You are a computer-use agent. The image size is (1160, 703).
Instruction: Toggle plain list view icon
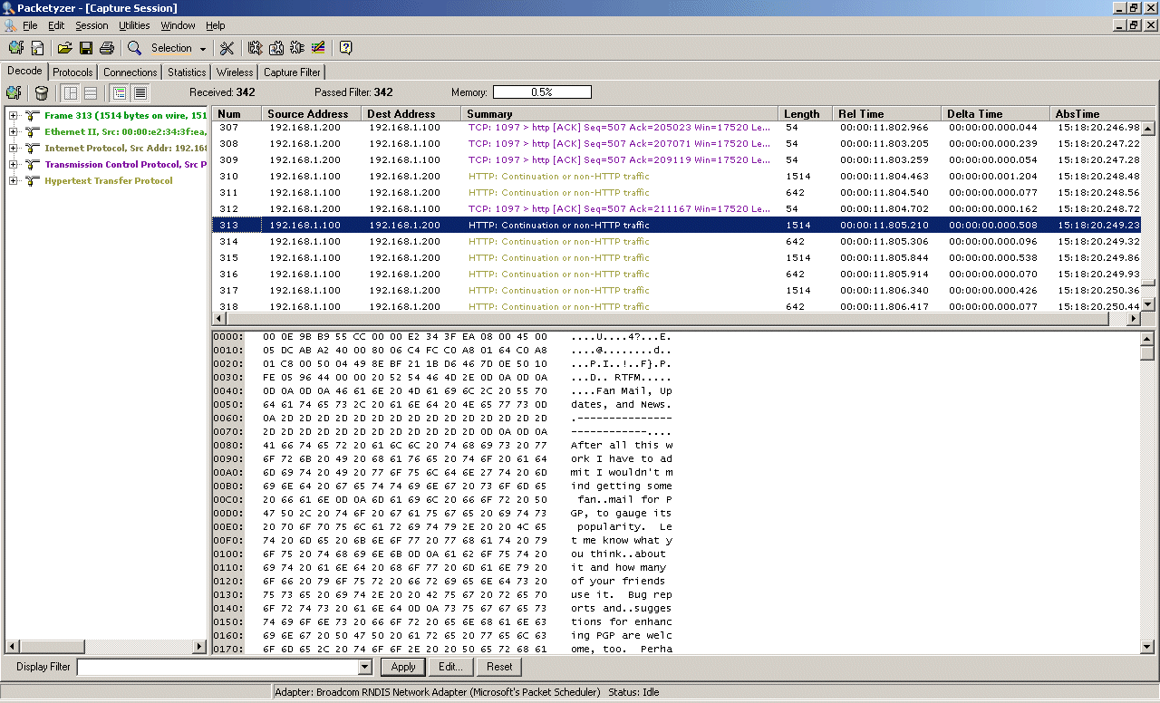click(x=140, y=92)
